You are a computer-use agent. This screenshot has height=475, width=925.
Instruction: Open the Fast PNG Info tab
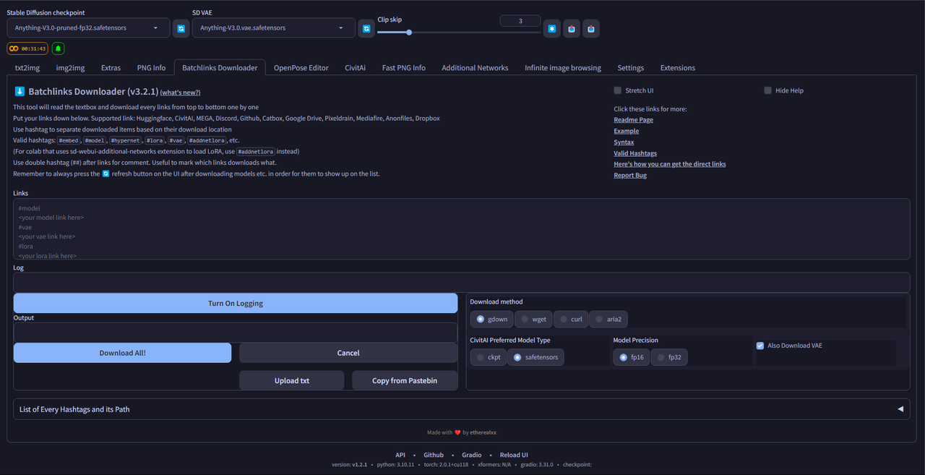point(403,67)
